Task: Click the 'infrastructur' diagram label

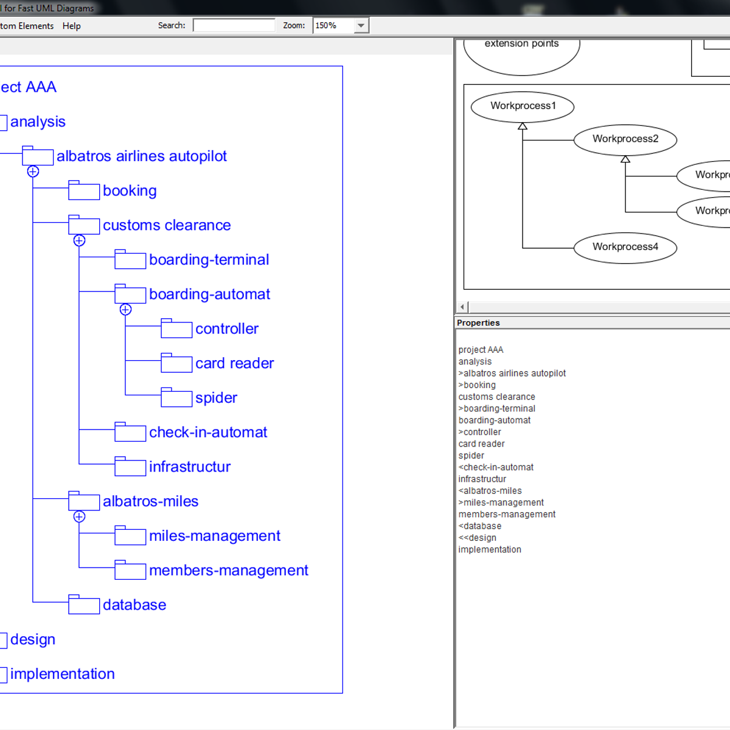Action: (x=190, y=467)
